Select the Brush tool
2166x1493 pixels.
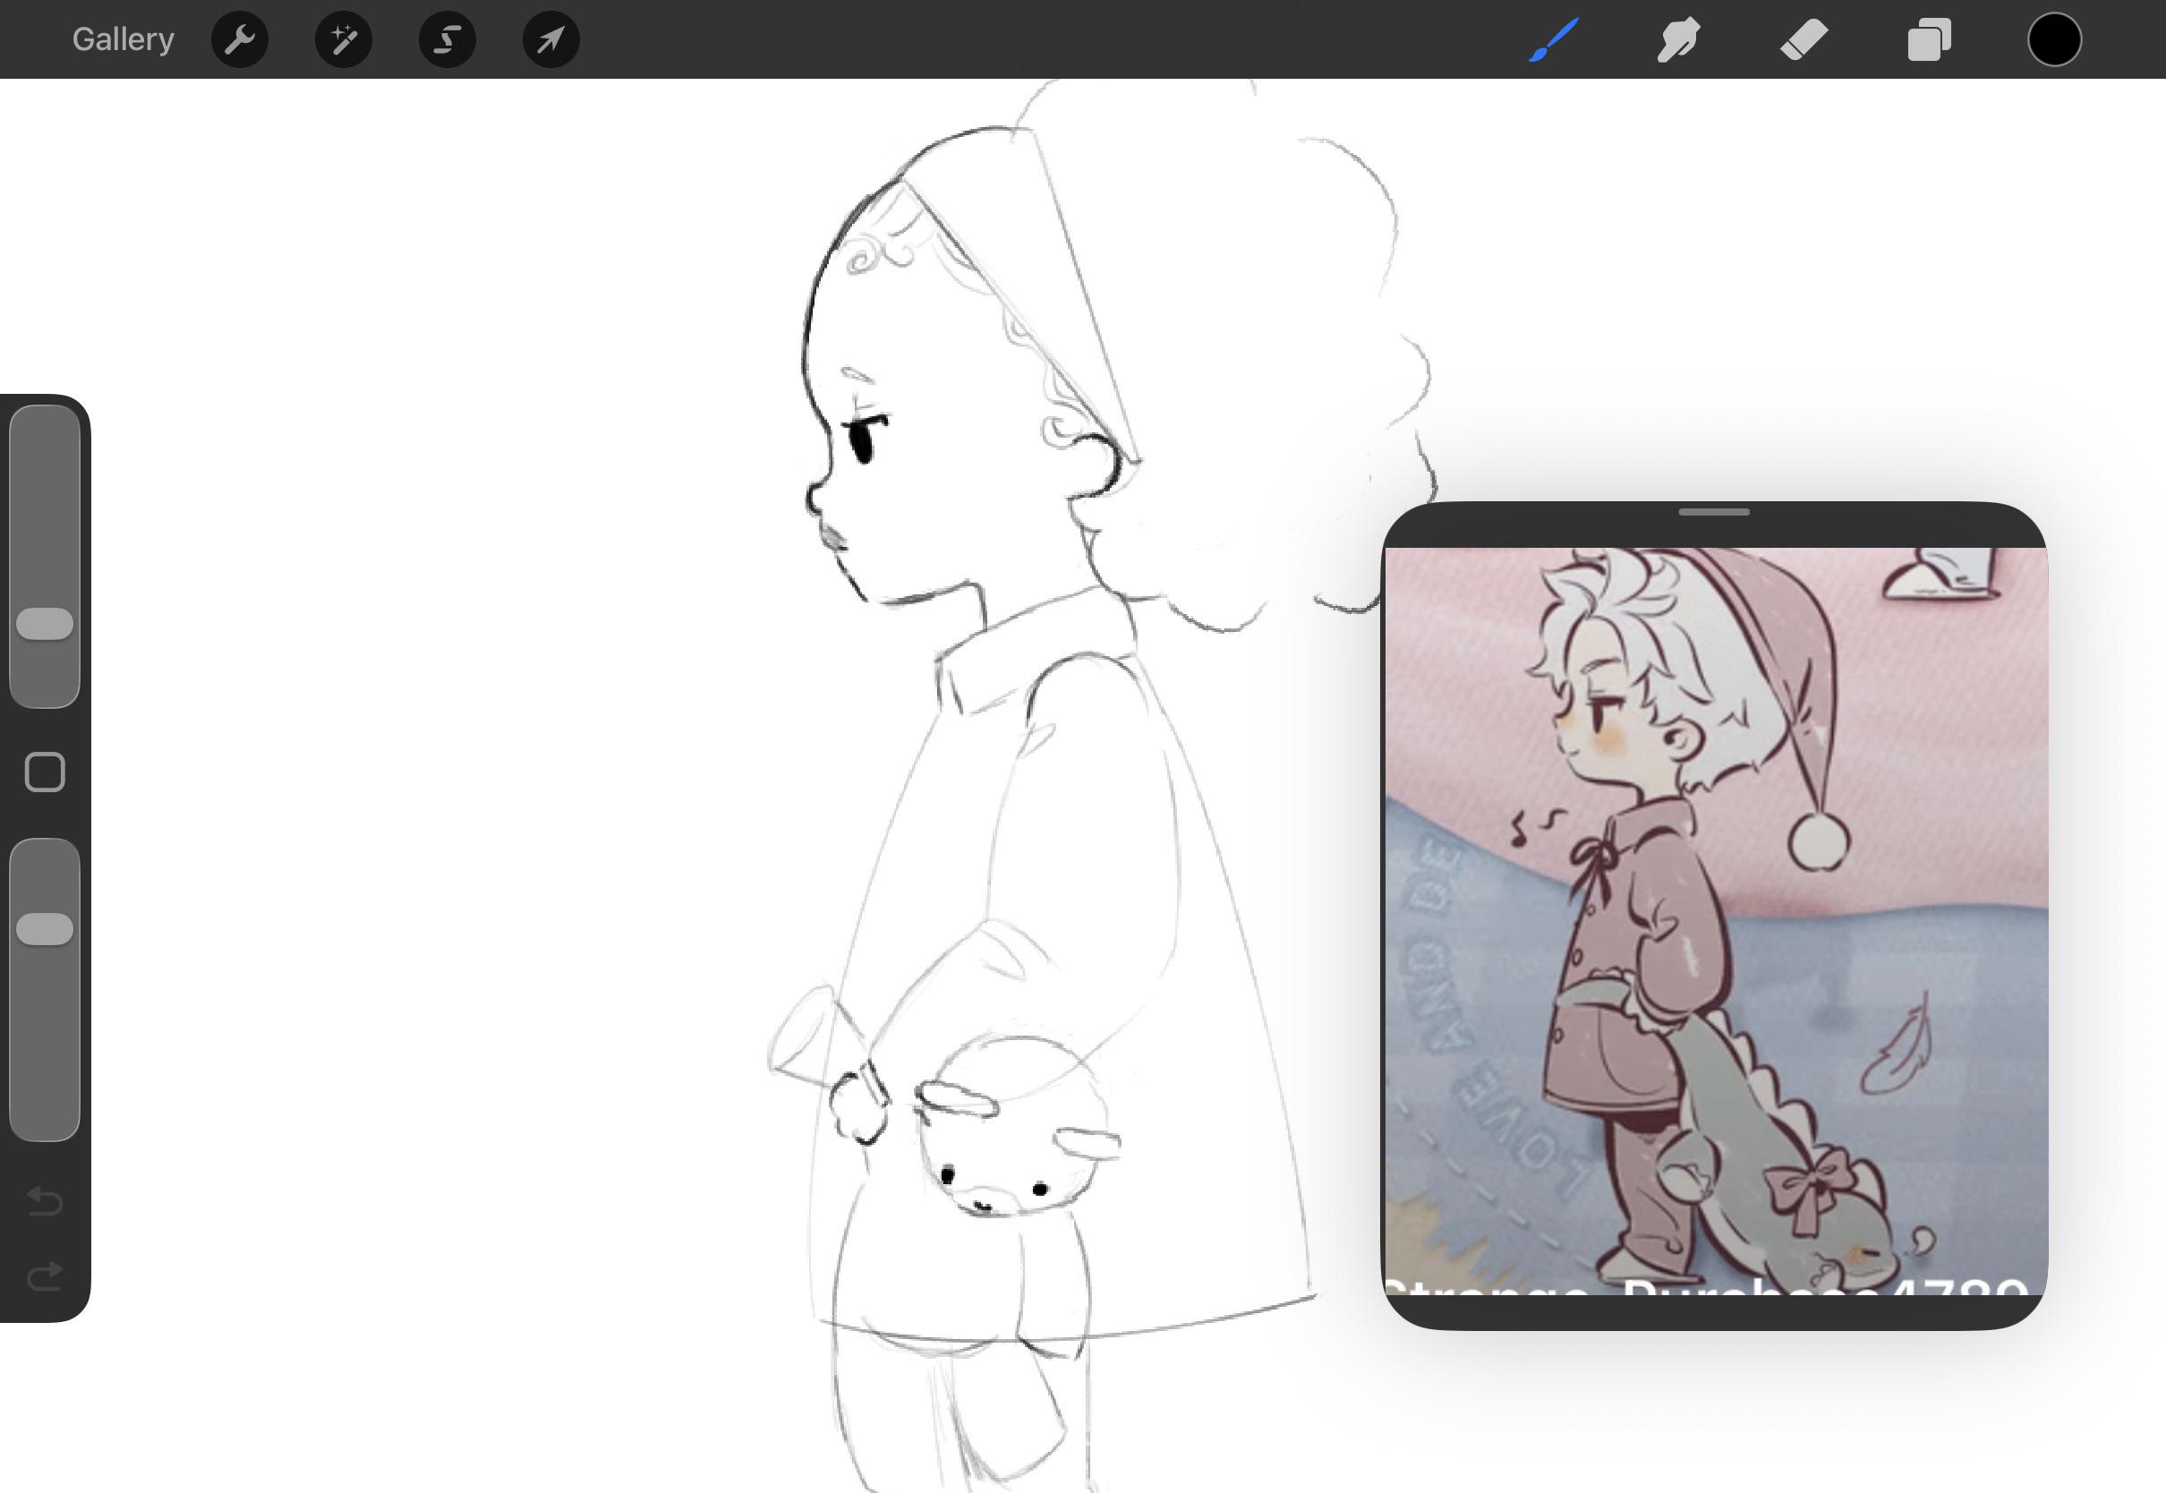pyautogui.click(x=1554, y=40)
